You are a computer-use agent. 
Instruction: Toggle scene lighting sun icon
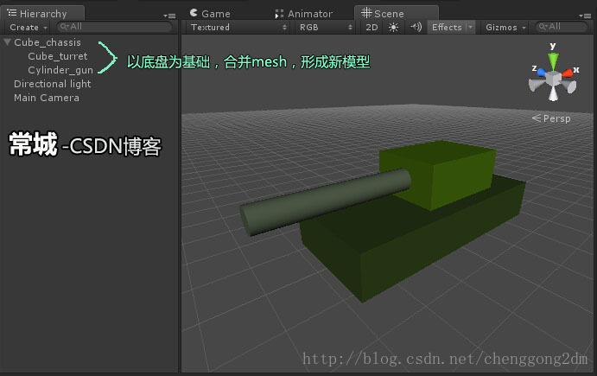(x=393, y=27)
